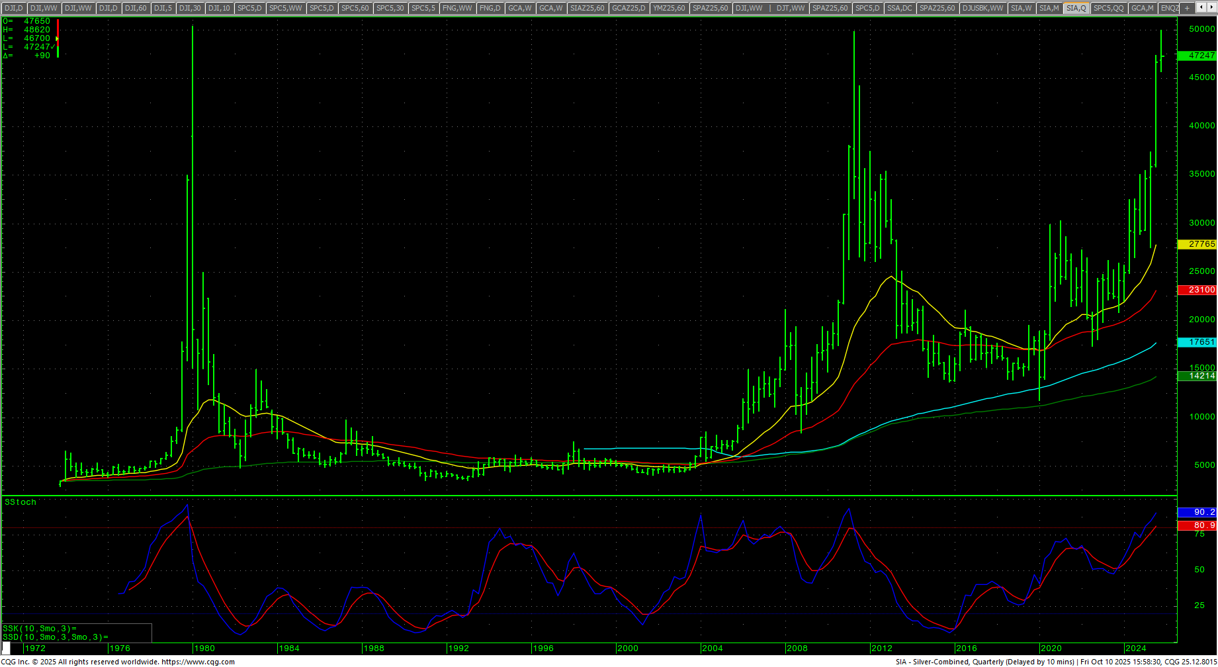The height and width of the screenshot is (667, 1218).
Task: Click the cyan moving average label 17651
Action: pos(1197,342)
